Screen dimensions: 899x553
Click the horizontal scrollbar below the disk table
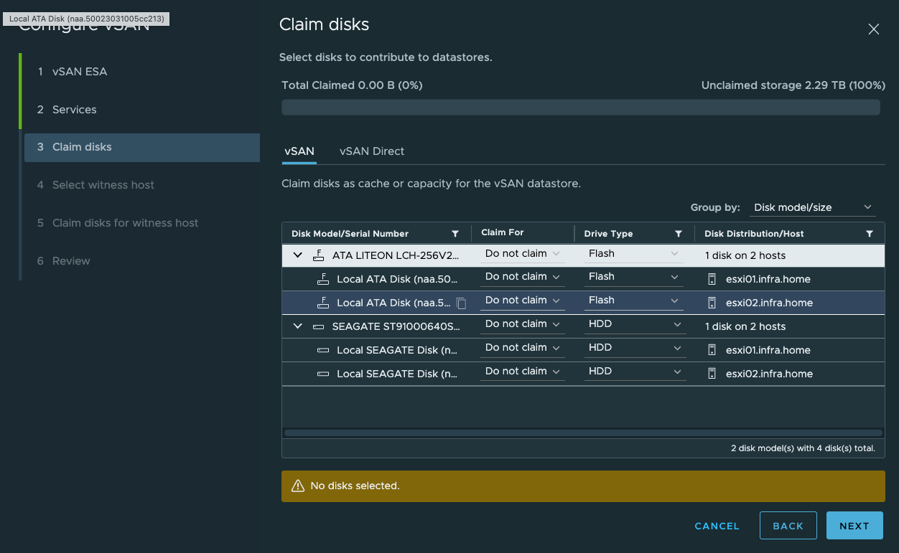coord(582,433)
